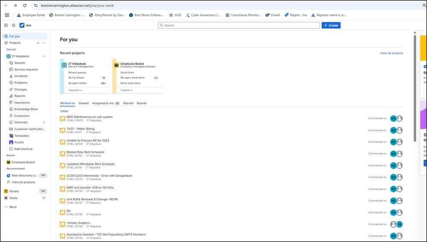Click View all projects in sidebar
The height and width of the screenshot is (242, 427).
pos(24,182)
